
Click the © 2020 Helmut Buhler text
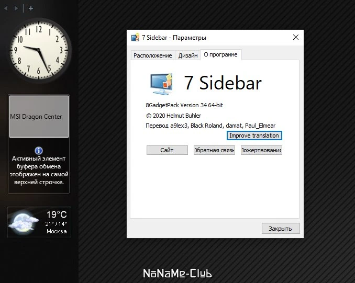click(173, 116)
